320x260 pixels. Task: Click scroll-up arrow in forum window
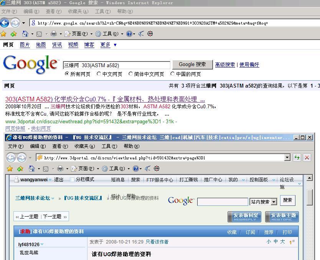(x=309, y=178)
